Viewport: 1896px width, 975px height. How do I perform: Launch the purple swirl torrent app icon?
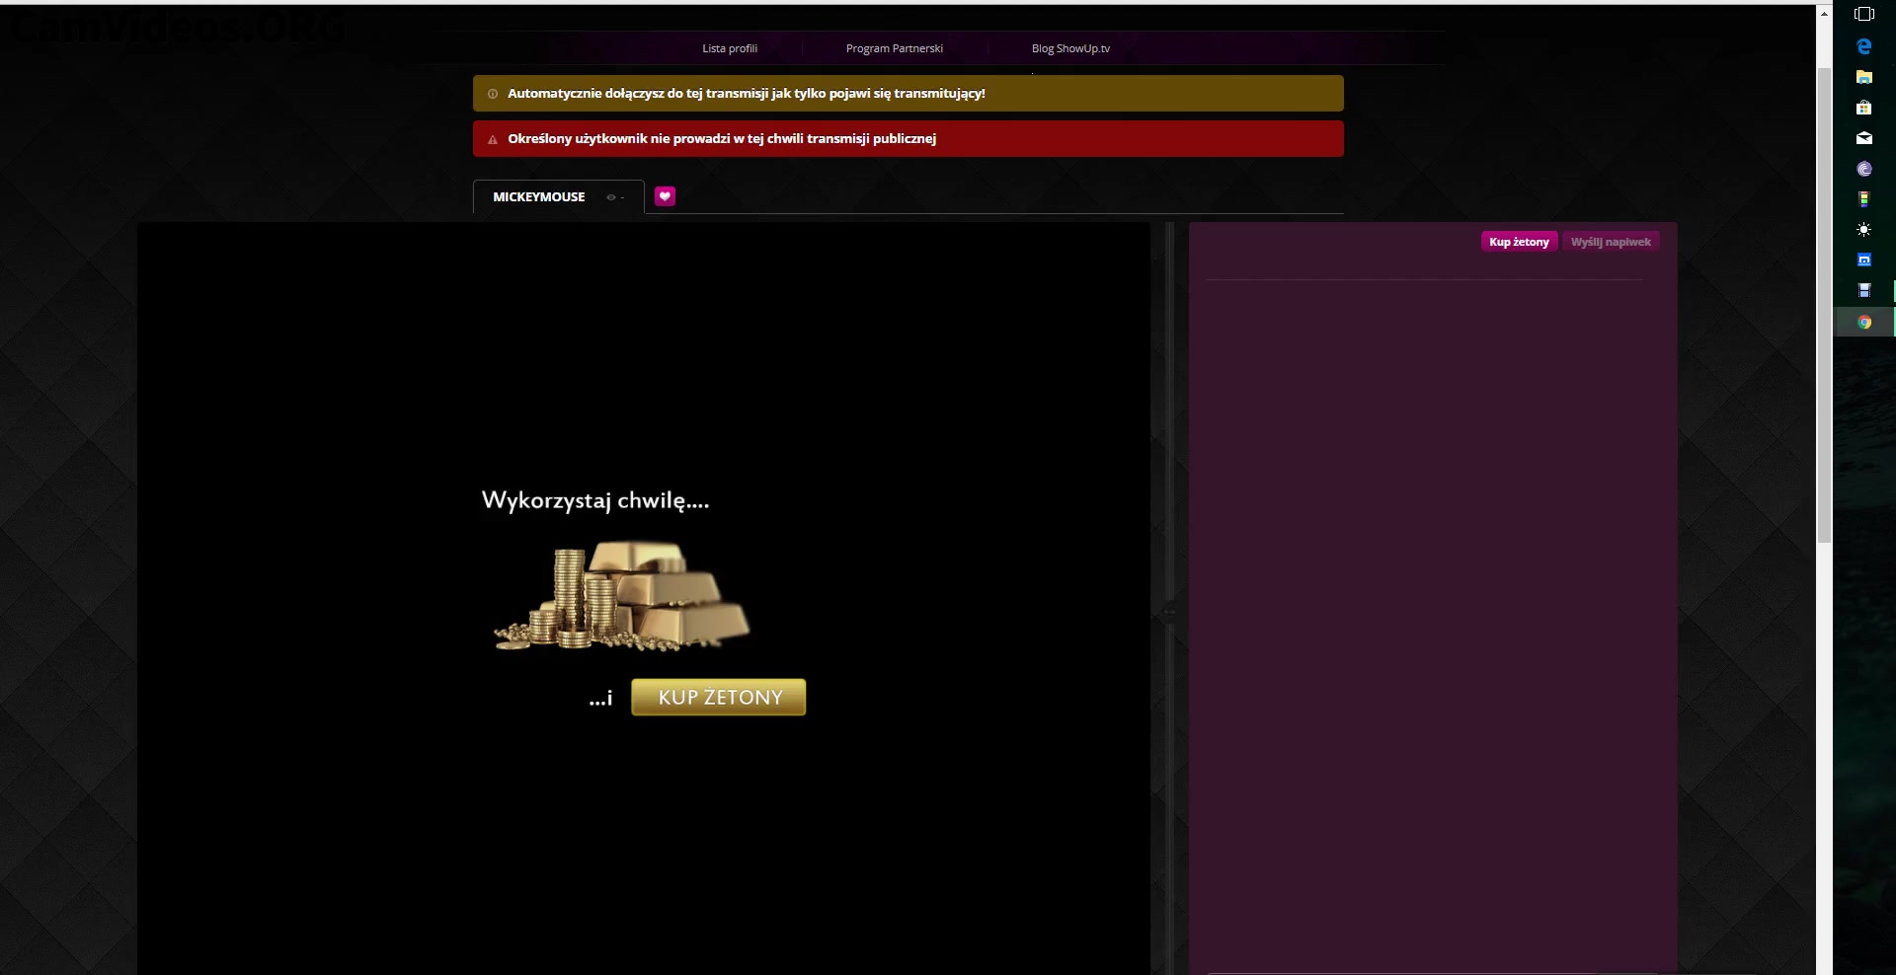click(x=1863, y=169)
